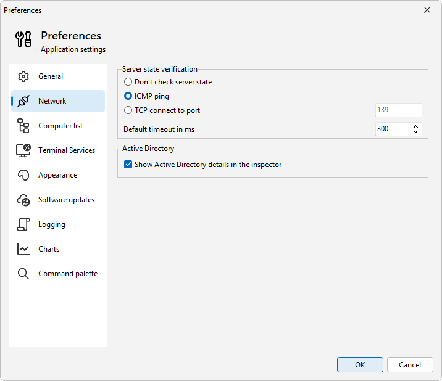442x381 pixels.
Task: Click the Computer list tree icon
Action: [x=23, y=126]
